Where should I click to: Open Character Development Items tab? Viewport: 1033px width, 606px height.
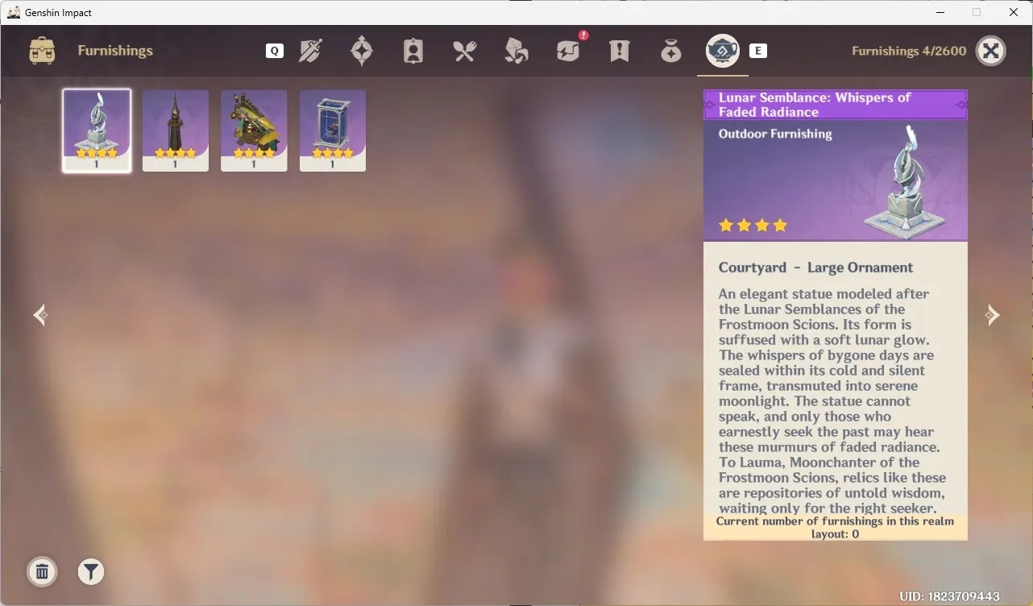tap(413, 51)
